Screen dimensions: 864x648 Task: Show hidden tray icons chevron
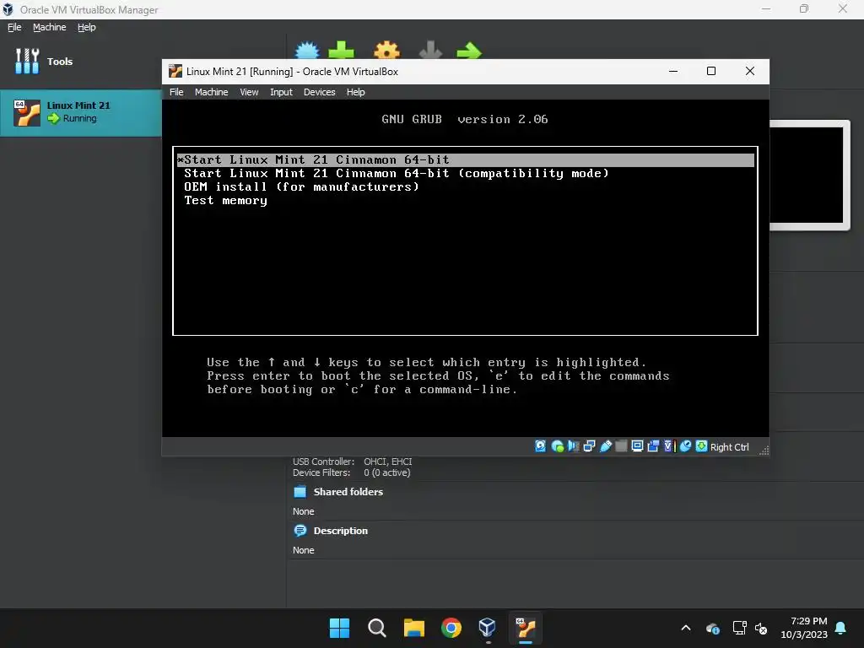pyautogui.click(x=685, y=628)
